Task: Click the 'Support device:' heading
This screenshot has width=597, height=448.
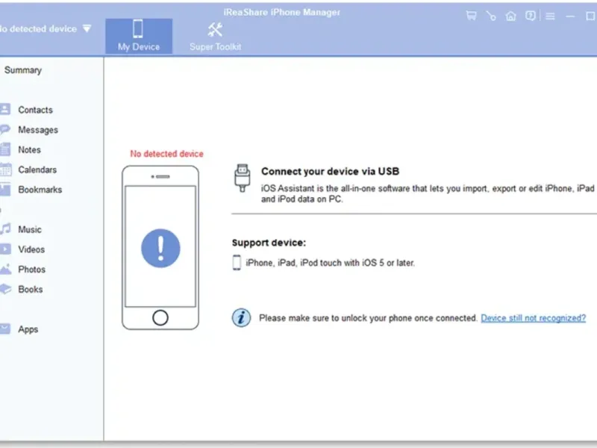Action: [x=269, y=243]
